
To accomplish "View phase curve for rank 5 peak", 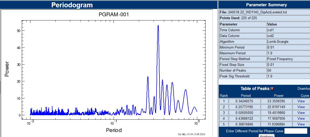I will pyautogui.click(x=301, y=124).
